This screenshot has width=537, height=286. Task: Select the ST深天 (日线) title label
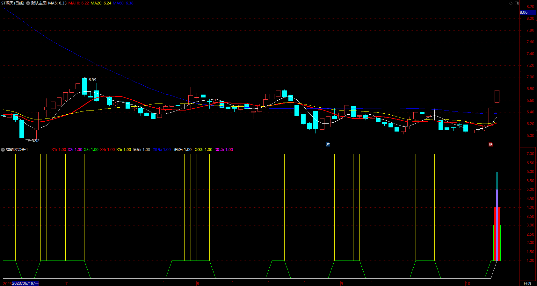[13, 3]
